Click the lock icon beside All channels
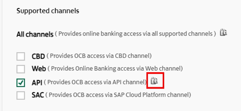The height and width of the screenshot is (111, 241). (223, 32)
